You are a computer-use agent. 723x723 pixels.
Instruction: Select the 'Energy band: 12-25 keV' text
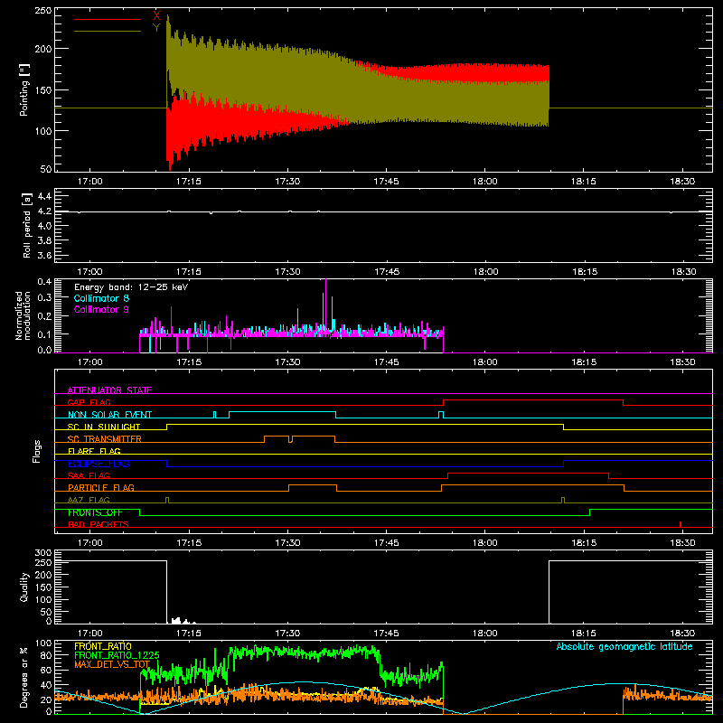click(x=131, y=287)
